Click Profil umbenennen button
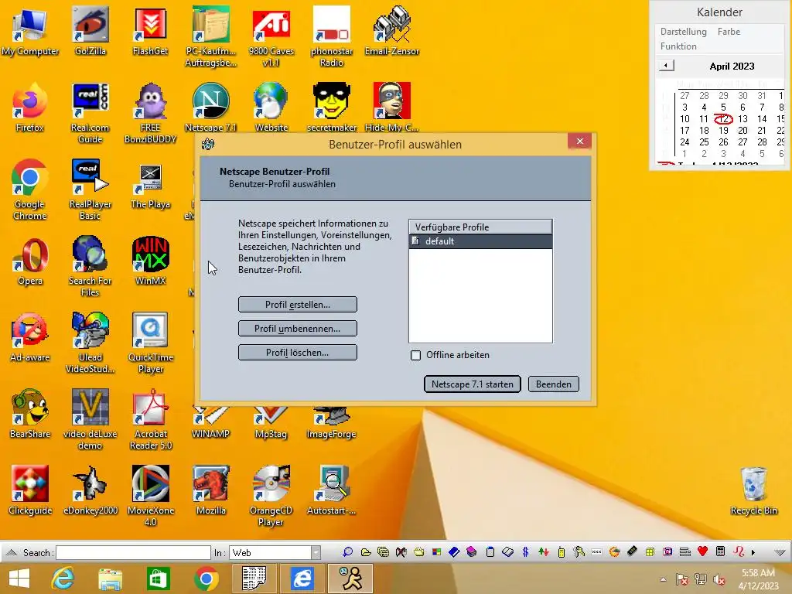The image size is (792, 594). pyautogui.click(x=298, y=328)
